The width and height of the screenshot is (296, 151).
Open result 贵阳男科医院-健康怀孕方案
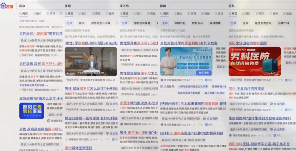(x=259, y=144)
